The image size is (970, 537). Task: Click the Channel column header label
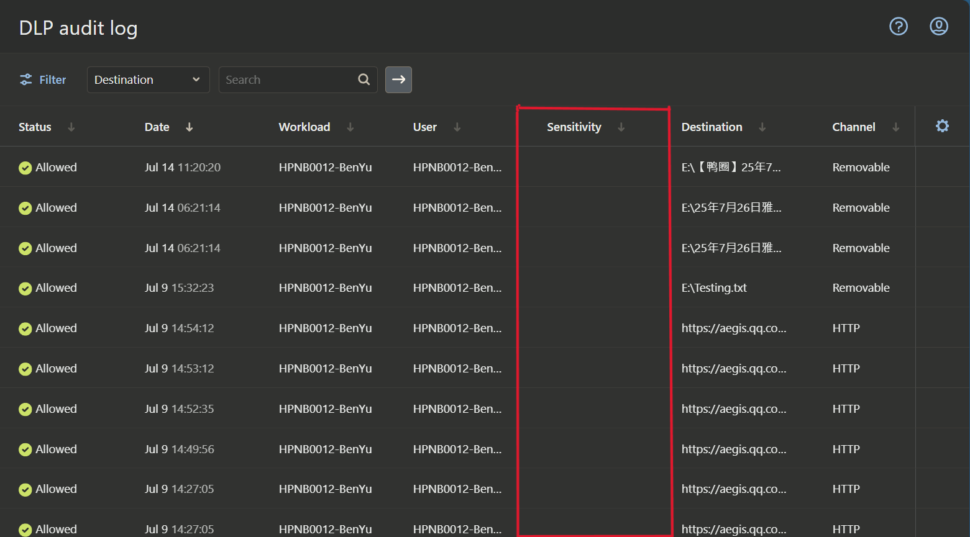point(854,127)
